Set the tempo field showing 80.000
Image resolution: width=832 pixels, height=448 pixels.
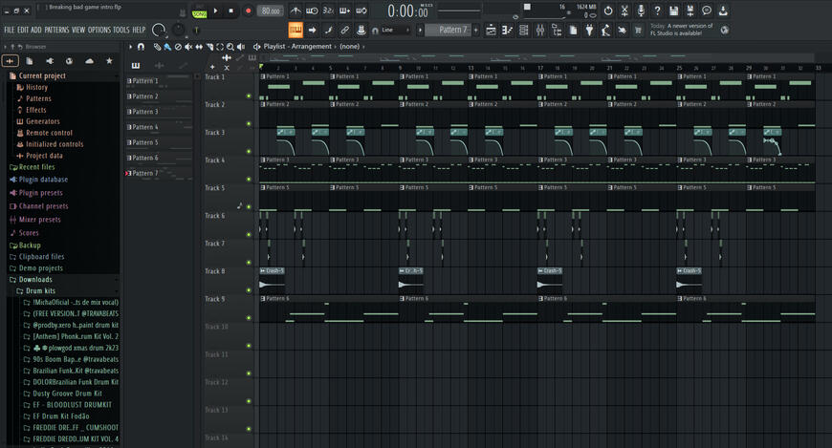[271, 11]
